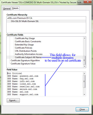Click Field Value scrollbar thumb
The height and width of the screenshot is (115, 93).
84,81
